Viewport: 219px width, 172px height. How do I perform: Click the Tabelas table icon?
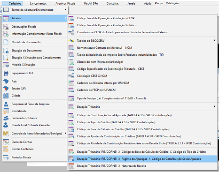(x=6, y=18)
